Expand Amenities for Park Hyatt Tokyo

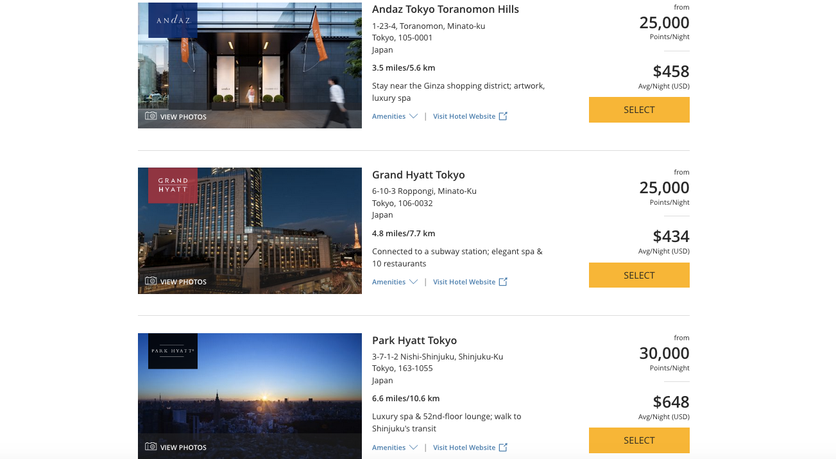395,447
